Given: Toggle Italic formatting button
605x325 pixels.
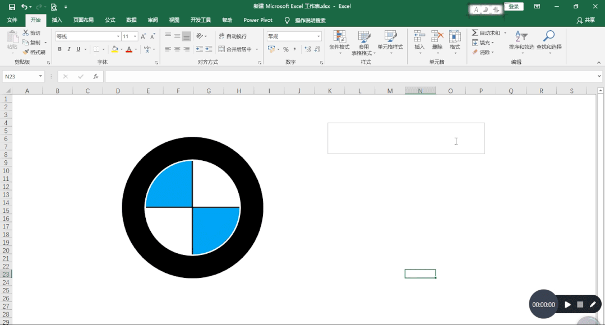Looking at the screenshot, I should pos(69,49).
